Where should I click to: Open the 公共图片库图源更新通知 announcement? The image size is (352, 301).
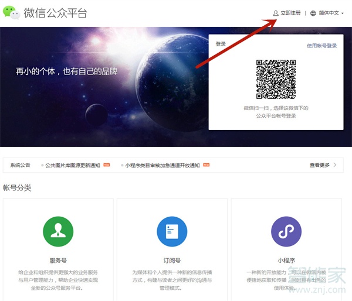73,165
